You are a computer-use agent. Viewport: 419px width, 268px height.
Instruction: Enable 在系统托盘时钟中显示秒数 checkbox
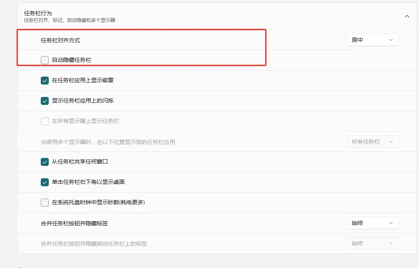[45, 203]
